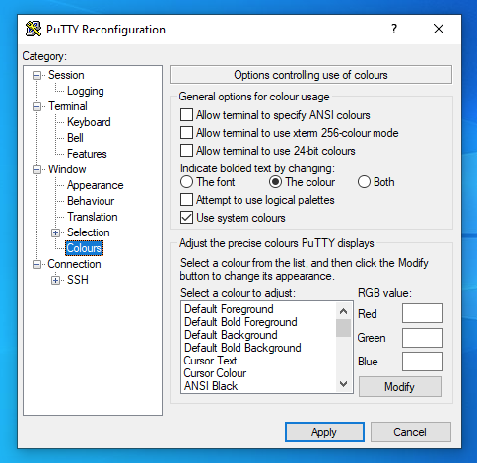Collapse the Terminal category node
This screenshot has width=477, height=463.
(x=36, y=106)
